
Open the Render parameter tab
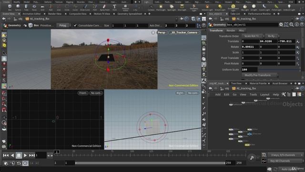point(231,31)
